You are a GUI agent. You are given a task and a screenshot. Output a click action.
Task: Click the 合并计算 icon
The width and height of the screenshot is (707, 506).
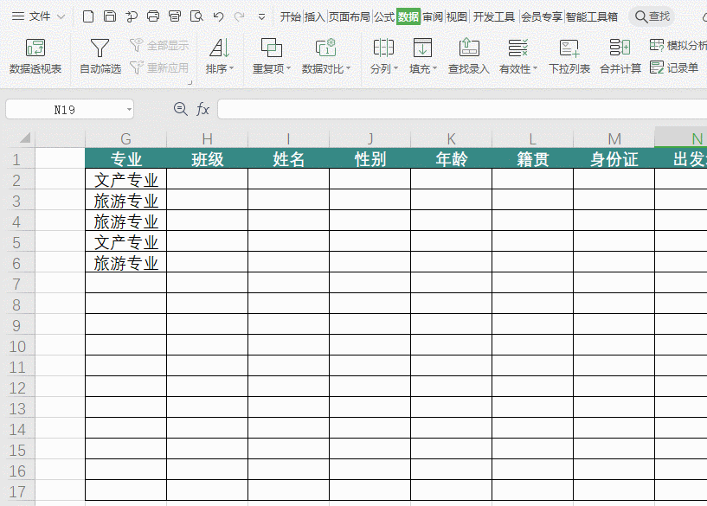(620, 48)
